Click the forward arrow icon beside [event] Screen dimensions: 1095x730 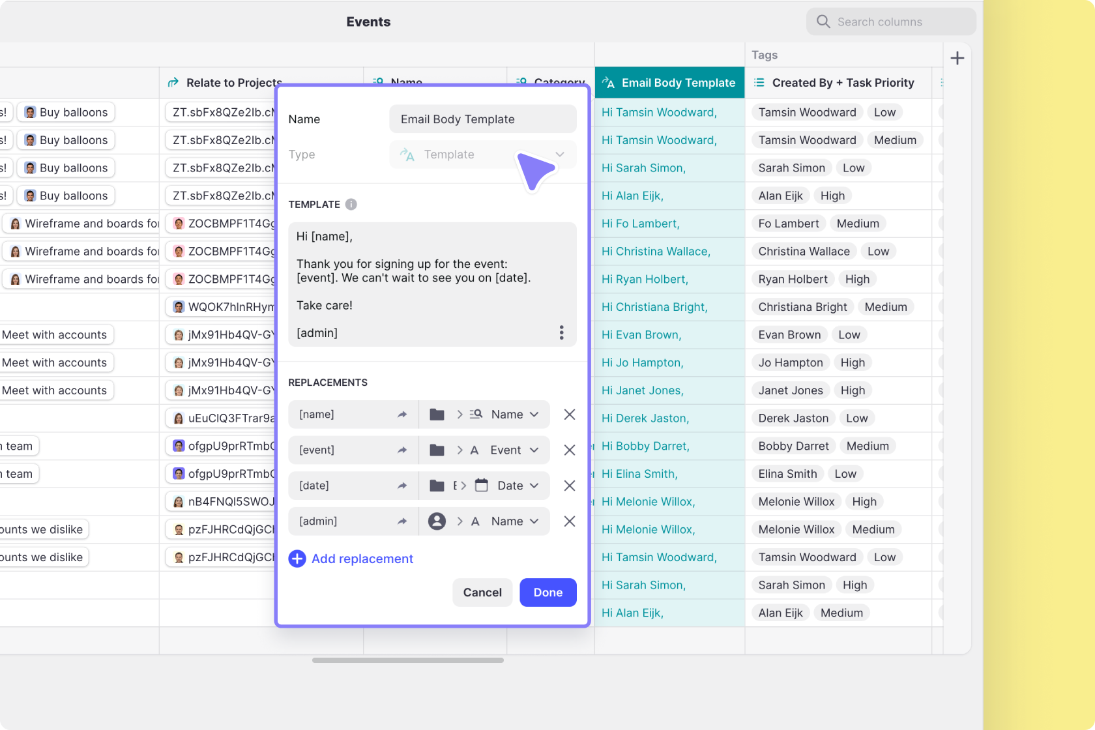(x=403, y=450)
